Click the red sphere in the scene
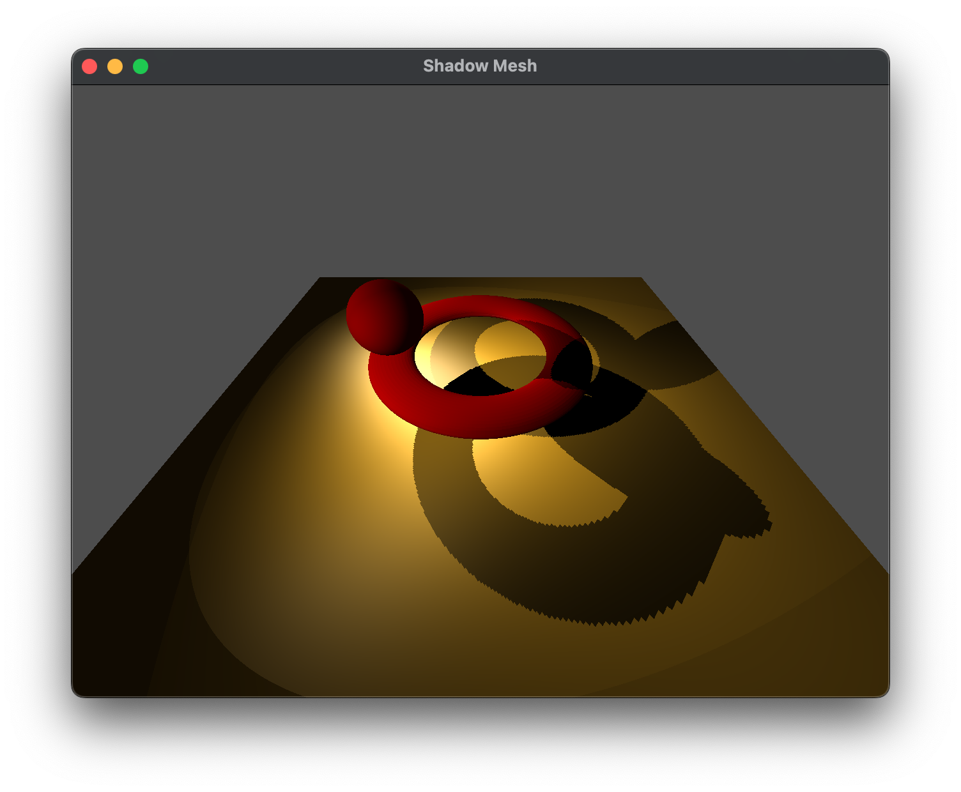 385,317
